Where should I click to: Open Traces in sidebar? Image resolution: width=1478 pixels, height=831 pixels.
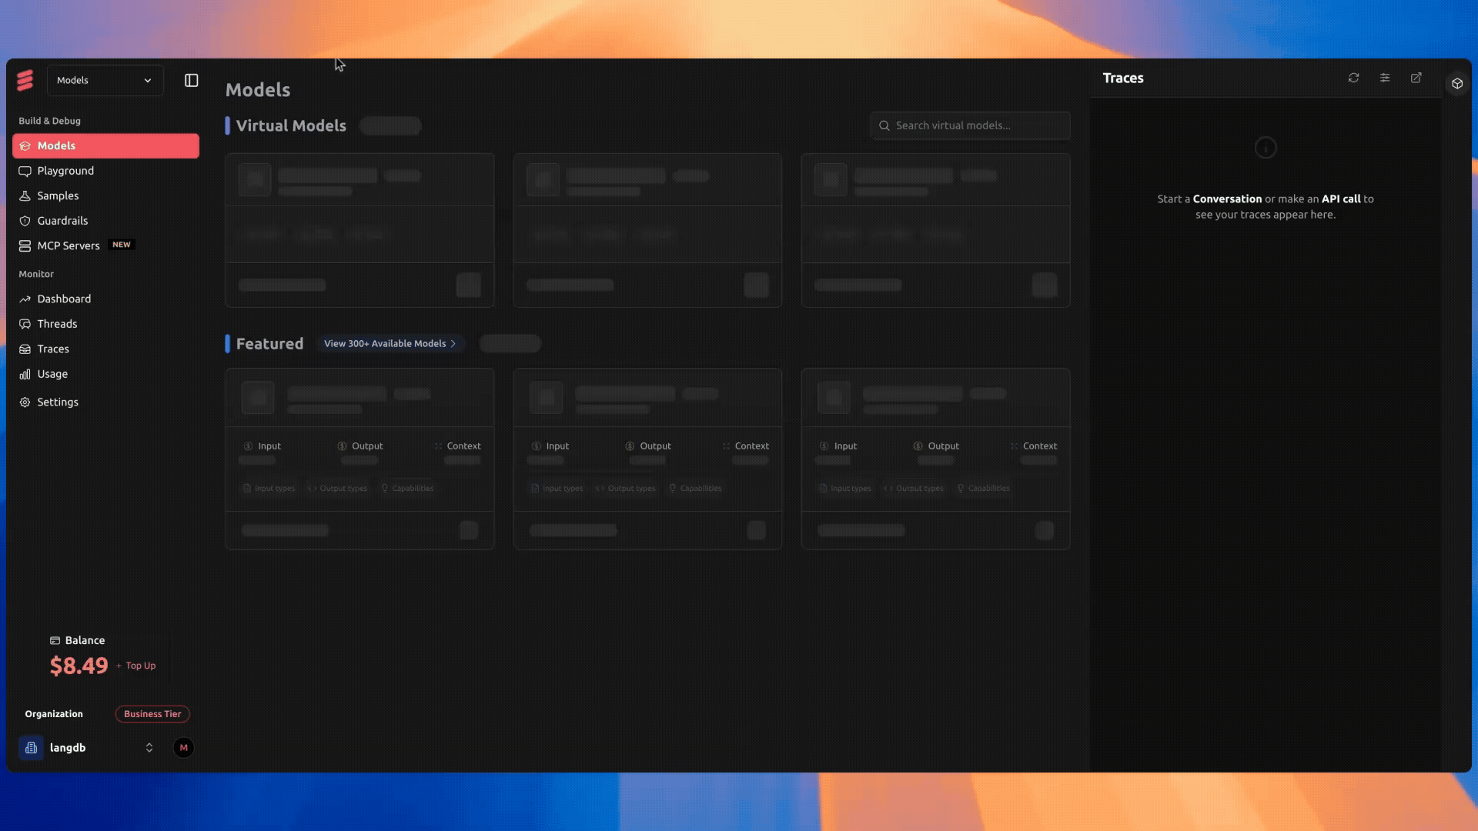(53, 349)
